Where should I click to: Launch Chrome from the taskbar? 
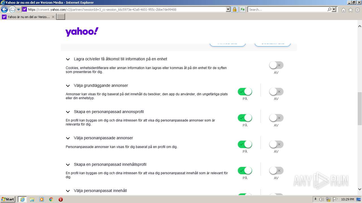(x=51, y=199)
